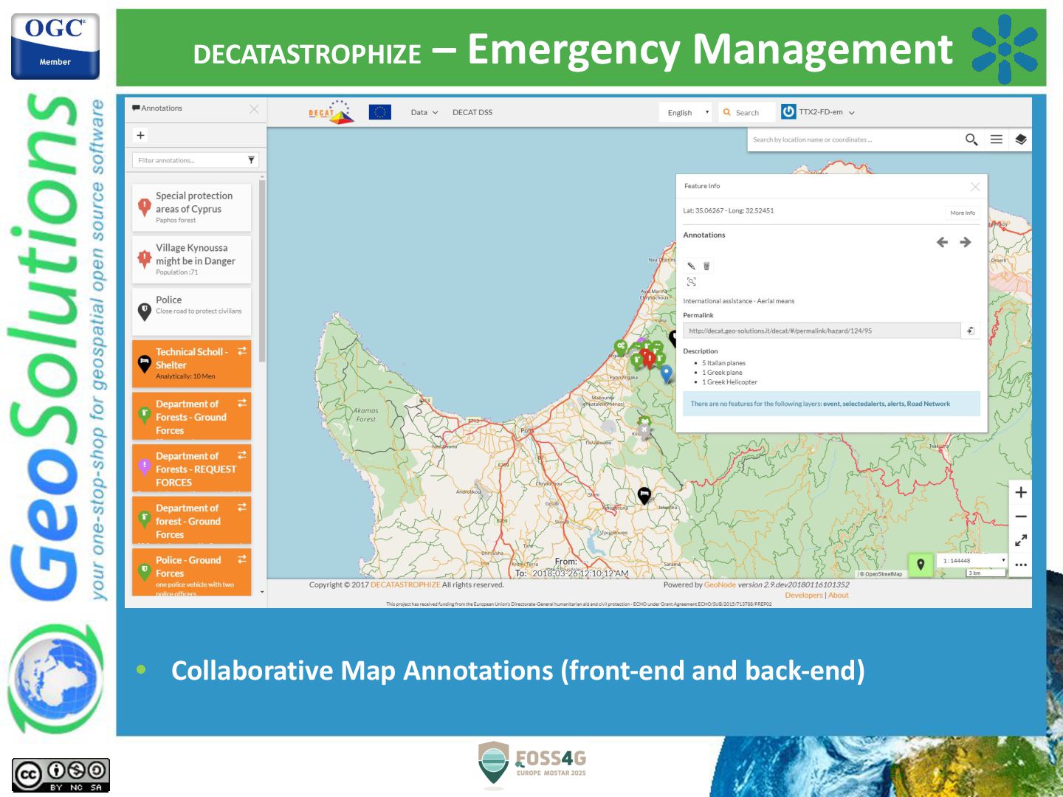Open more map options ellipsis
Screen dimensions: 1063x797
[1021, 565]
